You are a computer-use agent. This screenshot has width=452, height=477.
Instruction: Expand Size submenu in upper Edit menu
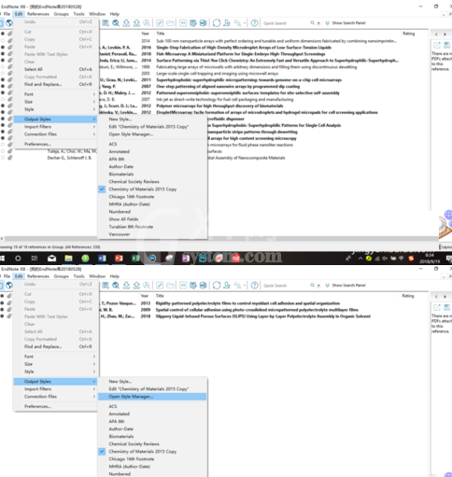[x=55, y=102]
